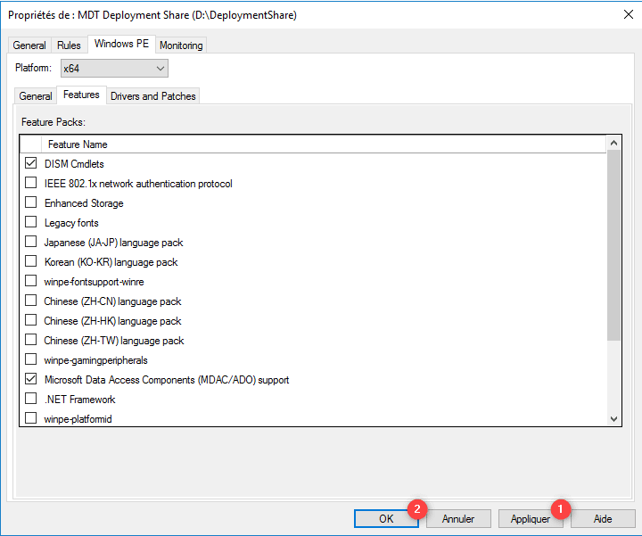Close the properties dialog window
Image resolution: width=642 pixels, height=536 pixels.
tap(629, 14)
